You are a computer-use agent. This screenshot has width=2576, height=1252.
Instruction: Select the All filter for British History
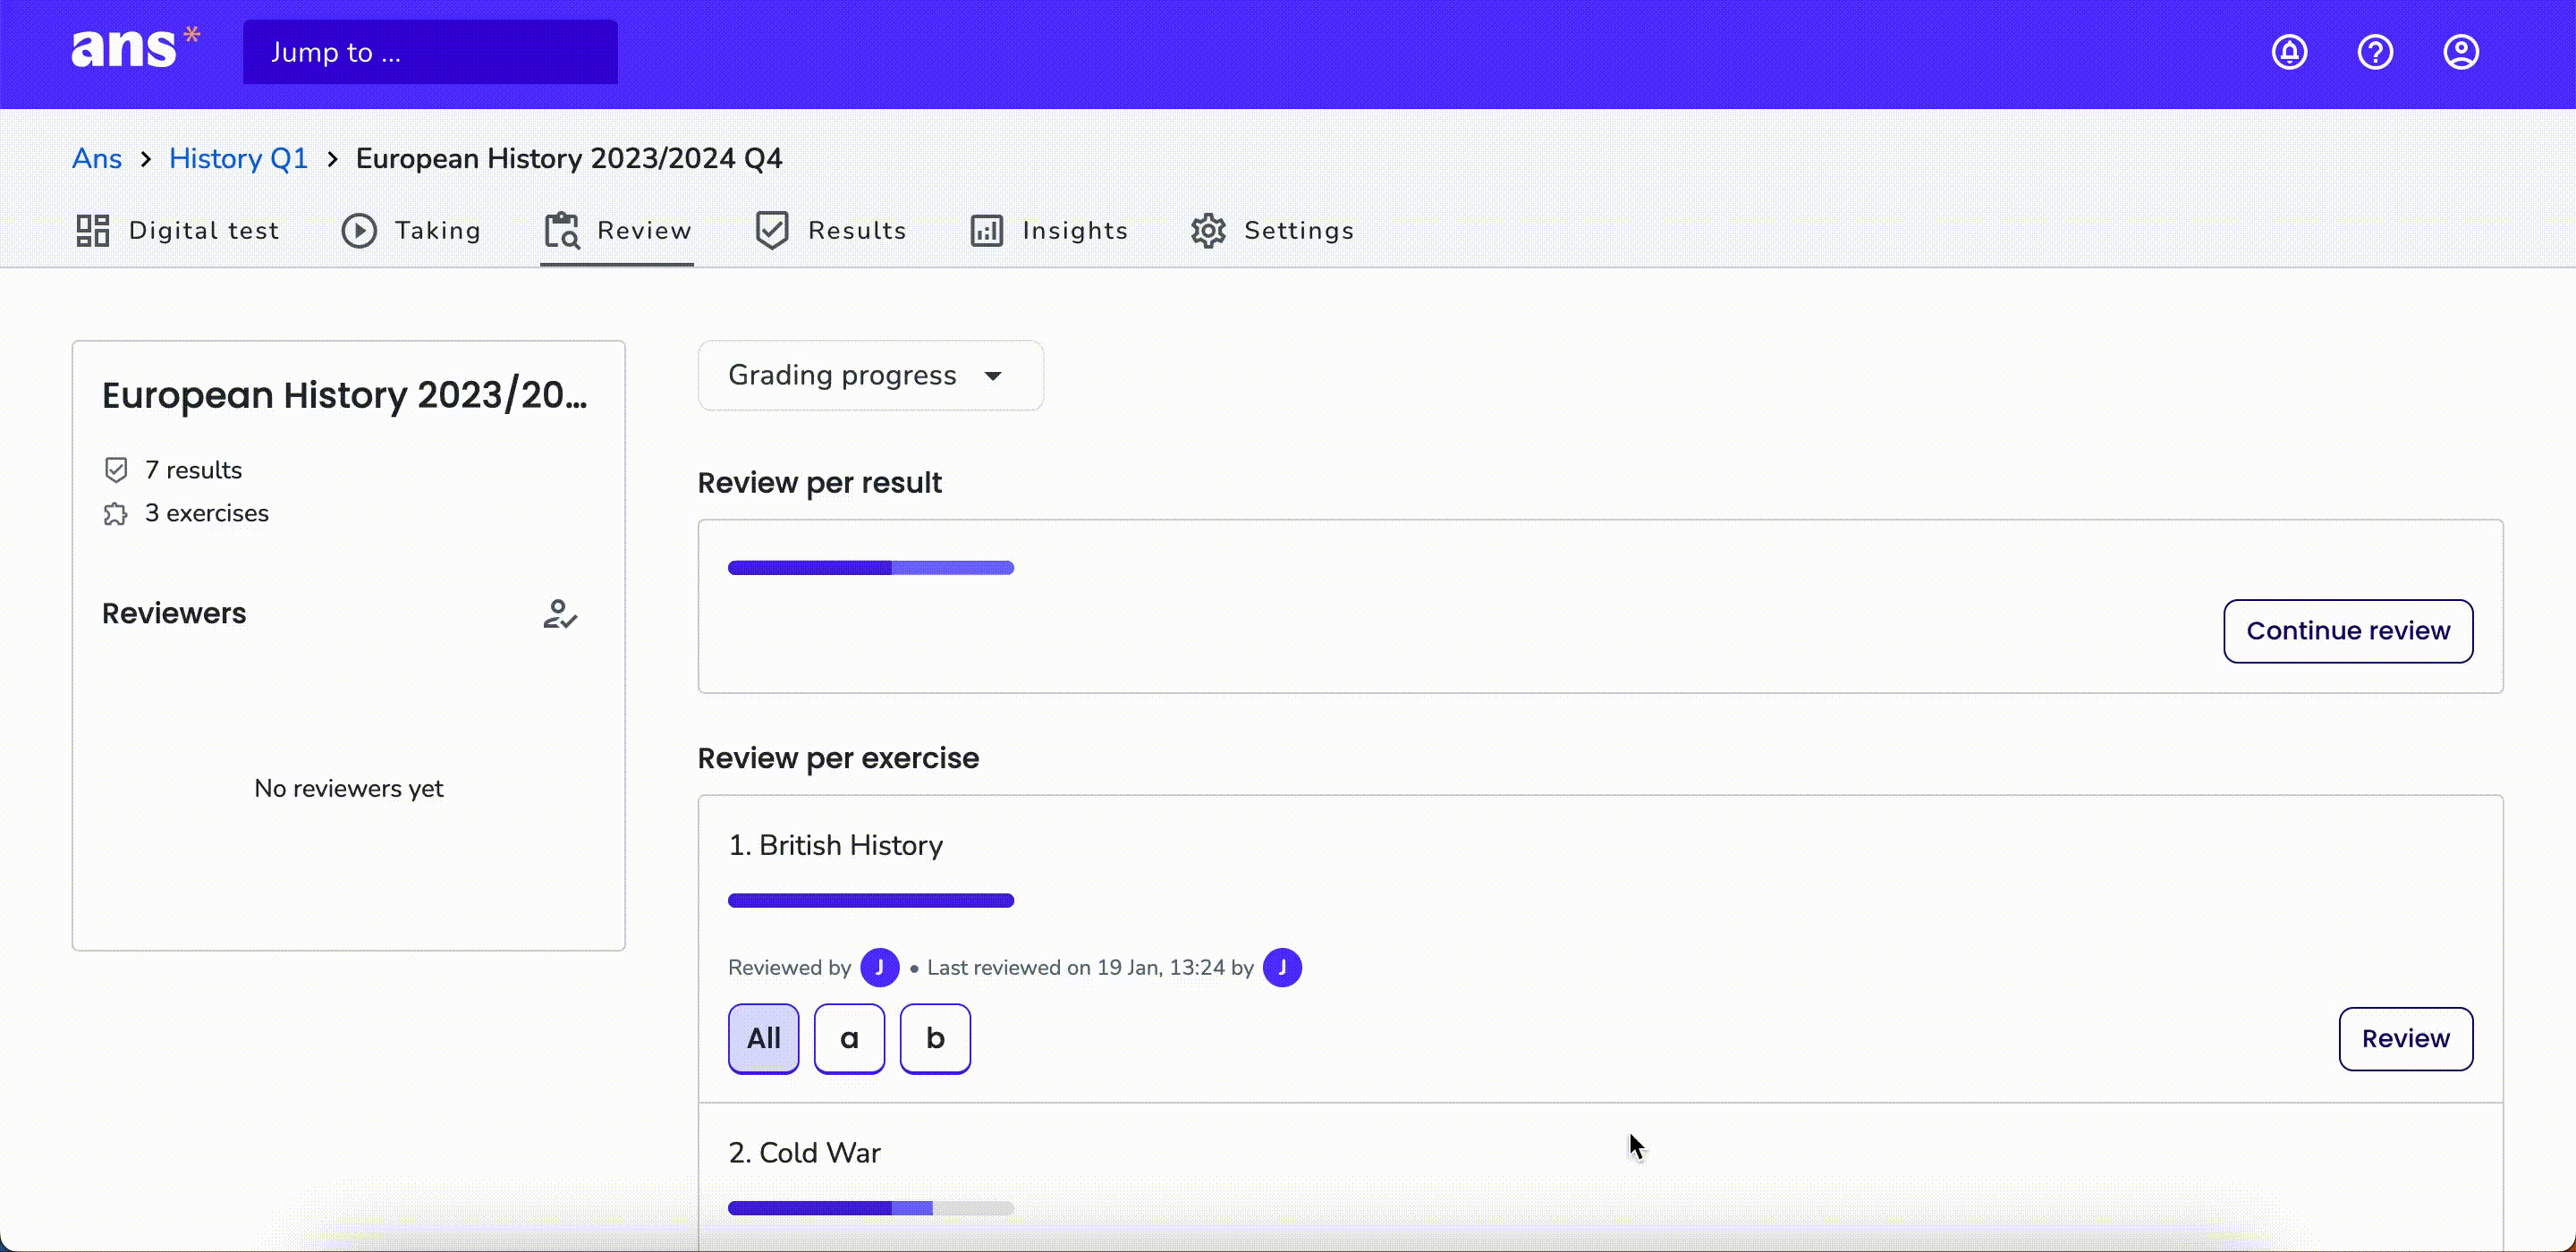click(763, 1038)
